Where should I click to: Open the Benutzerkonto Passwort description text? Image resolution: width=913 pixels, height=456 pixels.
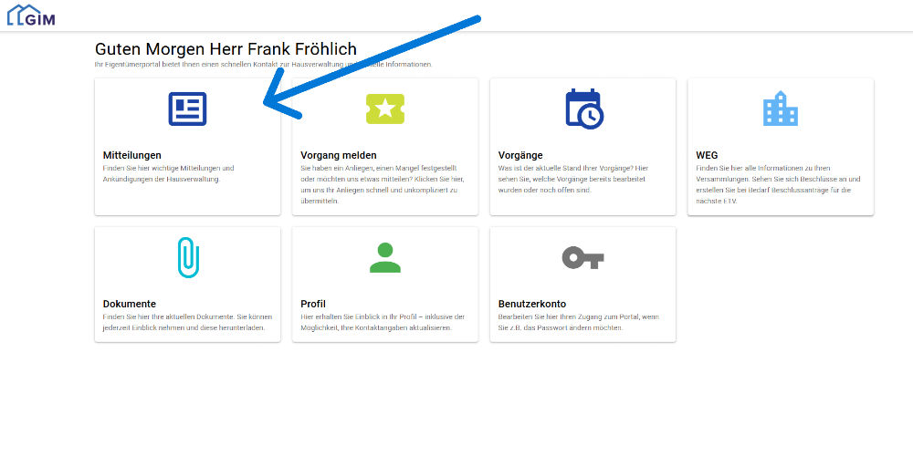[x=580, y=322]
